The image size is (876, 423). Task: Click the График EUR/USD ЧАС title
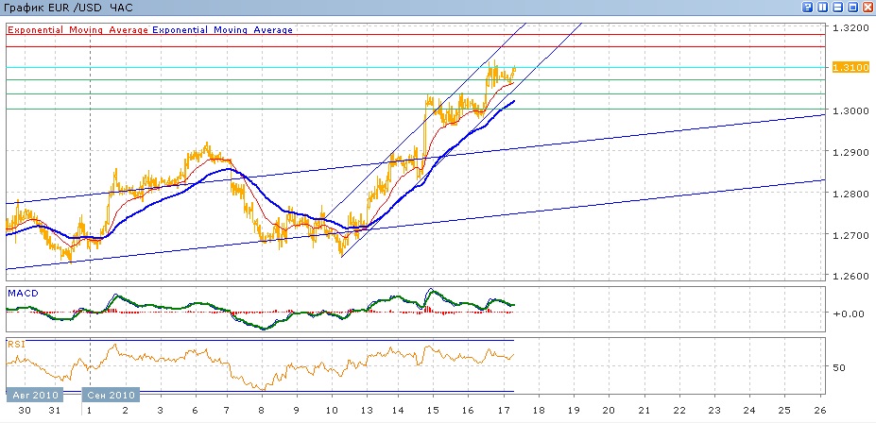coord(68,8)
